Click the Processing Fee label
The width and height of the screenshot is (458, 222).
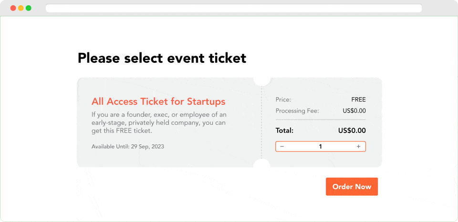point(297,111)
